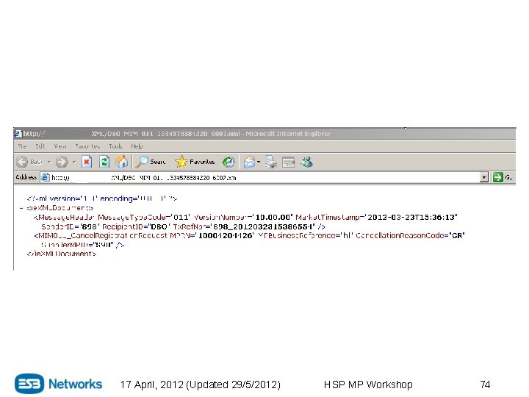Click the Internet Explorer title bar icon
The height and width of the screenshot is (397, 529).
18,134
